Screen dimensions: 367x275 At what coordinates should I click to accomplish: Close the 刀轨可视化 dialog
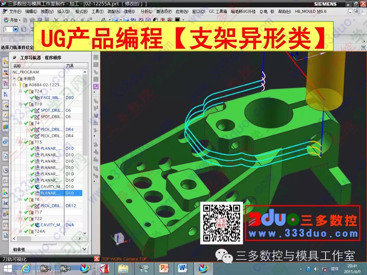click(x=97, y=259)
